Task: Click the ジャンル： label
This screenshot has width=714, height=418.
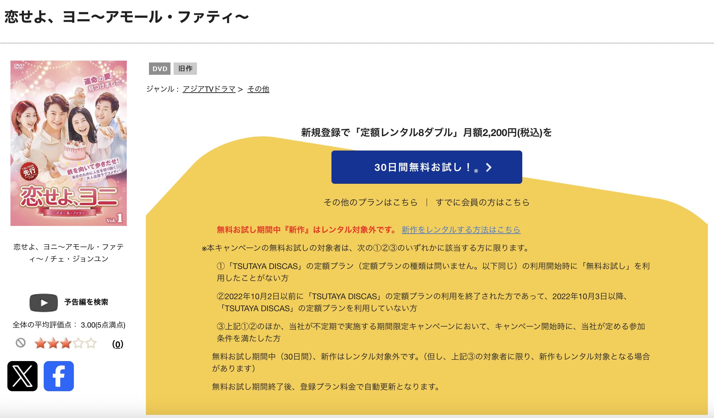Action: 163,89
